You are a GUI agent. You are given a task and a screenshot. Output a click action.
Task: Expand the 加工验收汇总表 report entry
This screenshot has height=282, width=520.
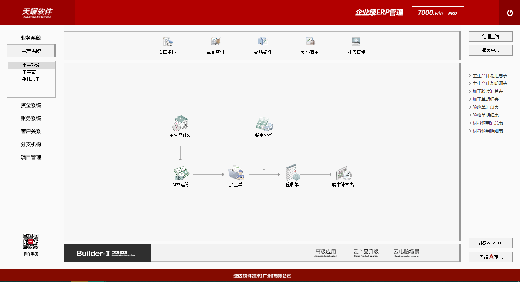point(487,91)
